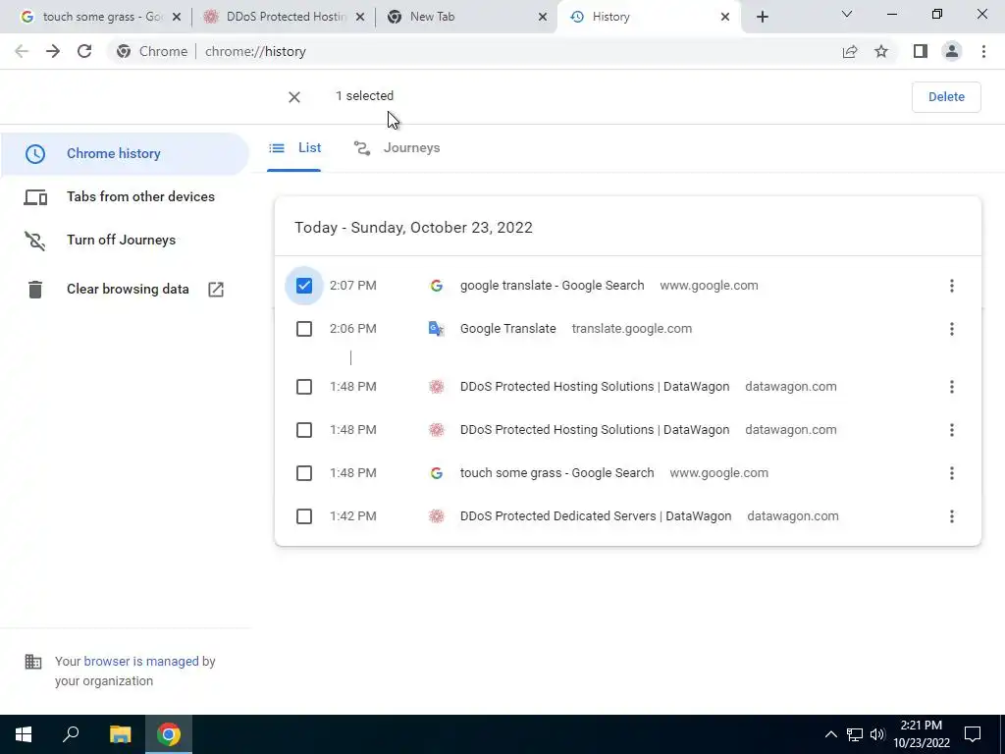Click the managed organization building icon
Image resolution: width=1005 pixels, height=754 pixels.
tap(32, 662)
